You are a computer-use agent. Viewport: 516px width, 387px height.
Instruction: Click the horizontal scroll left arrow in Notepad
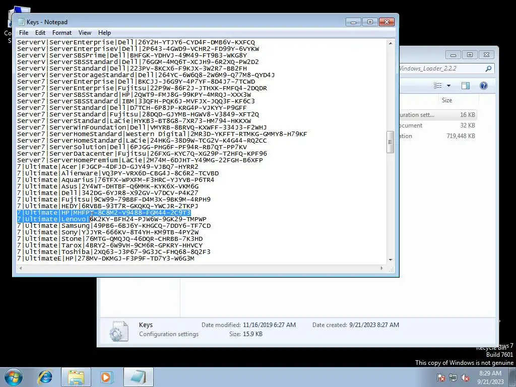tap(21, 268)
